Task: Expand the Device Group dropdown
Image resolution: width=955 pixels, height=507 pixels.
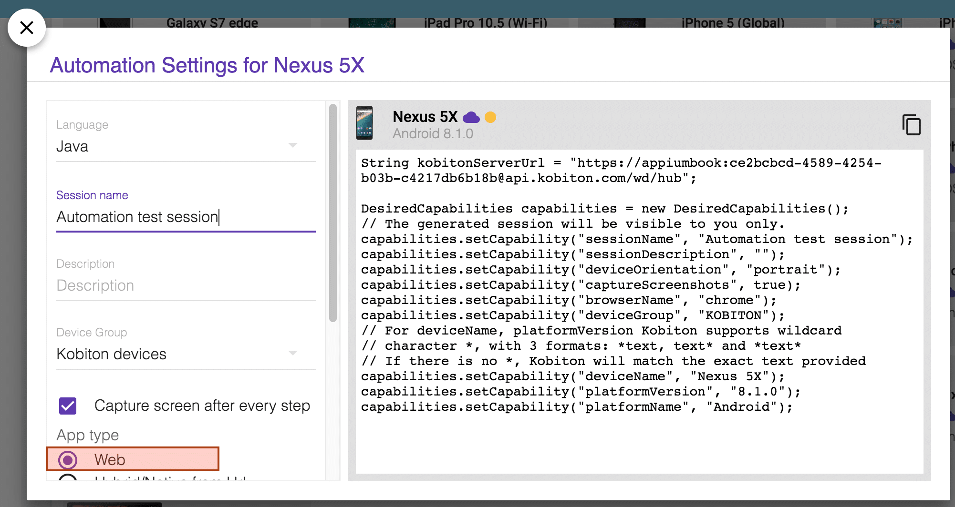Action: click(186, 354)
